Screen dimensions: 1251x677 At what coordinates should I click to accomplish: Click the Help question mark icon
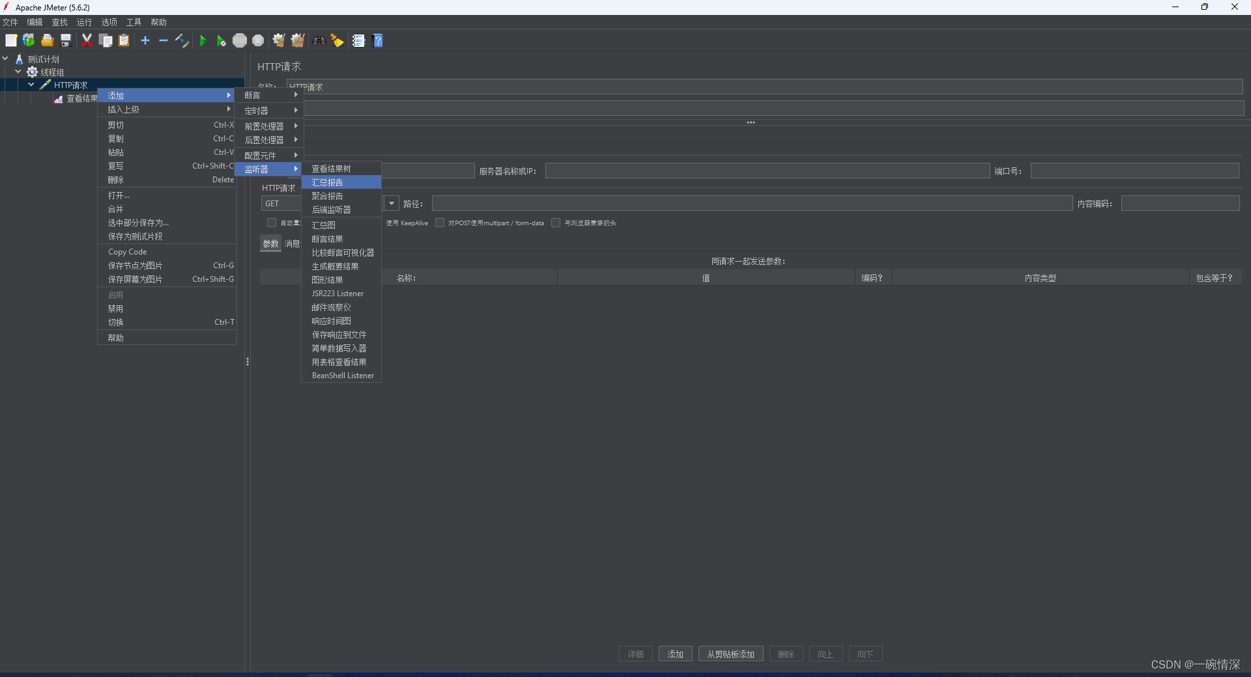[x=378, y=40]
